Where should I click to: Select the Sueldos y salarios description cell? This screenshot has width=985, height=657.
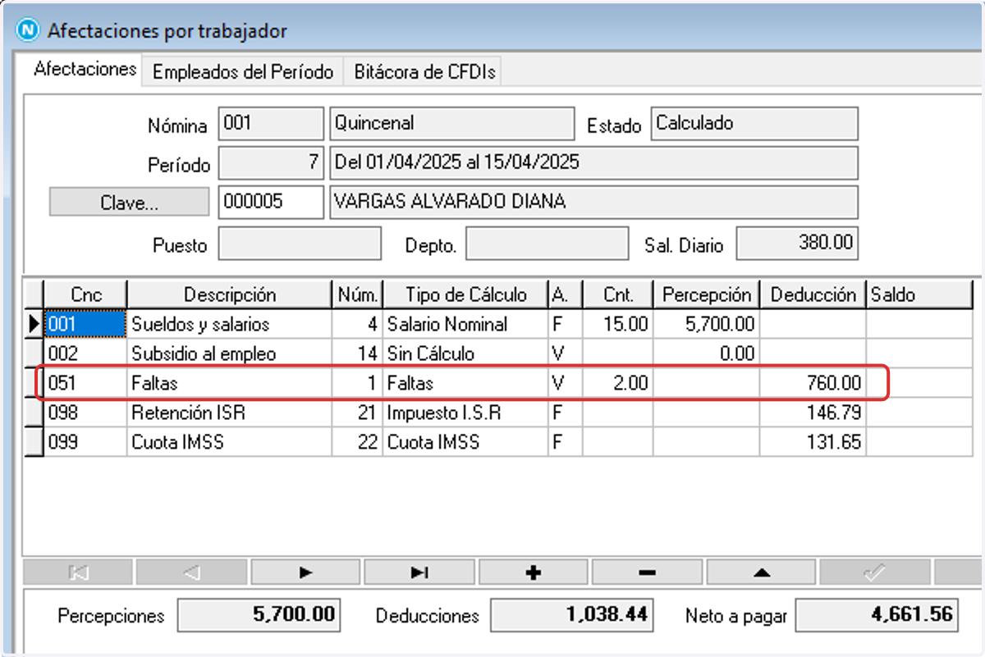point(230,324)
